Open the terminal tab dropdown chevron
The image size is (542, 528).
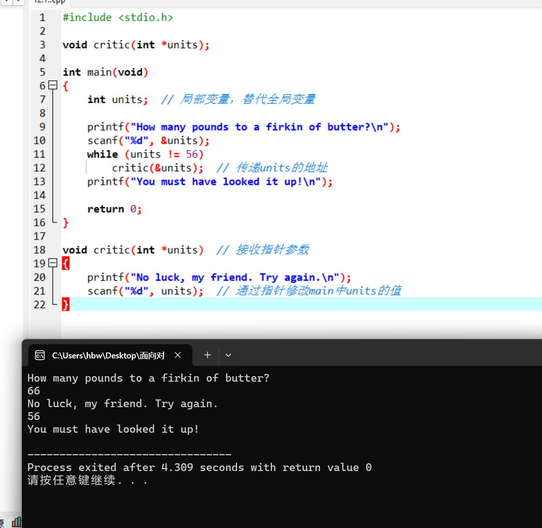pos(228,355)
